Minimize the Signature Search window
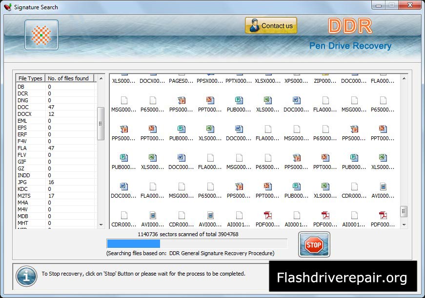This screenshot has height=298, width=425. coord(379,5)
